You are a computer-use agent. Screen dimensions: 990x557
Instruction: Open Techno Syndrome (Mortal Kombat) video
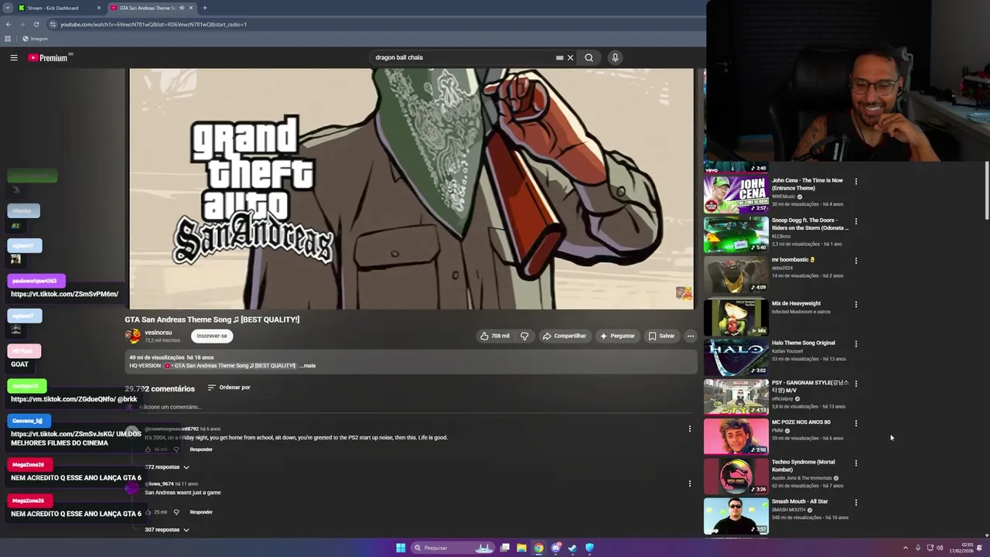click(736, 476)
